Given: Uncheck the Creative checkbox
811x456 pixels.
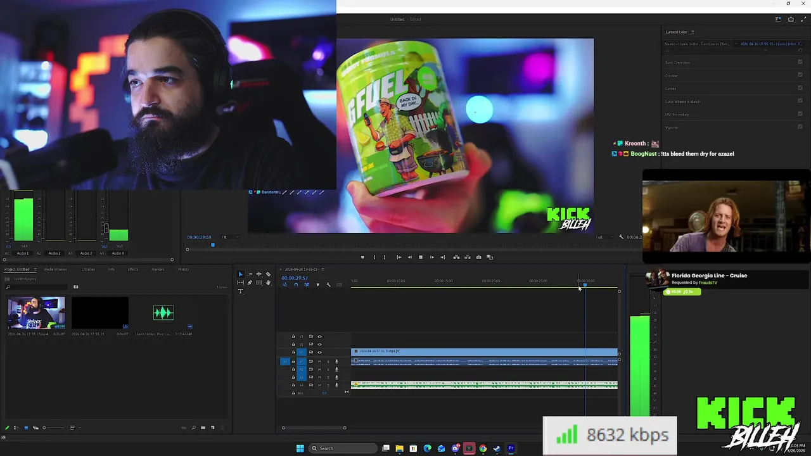Looking at the screenshot, I should (x=800, y=75).
